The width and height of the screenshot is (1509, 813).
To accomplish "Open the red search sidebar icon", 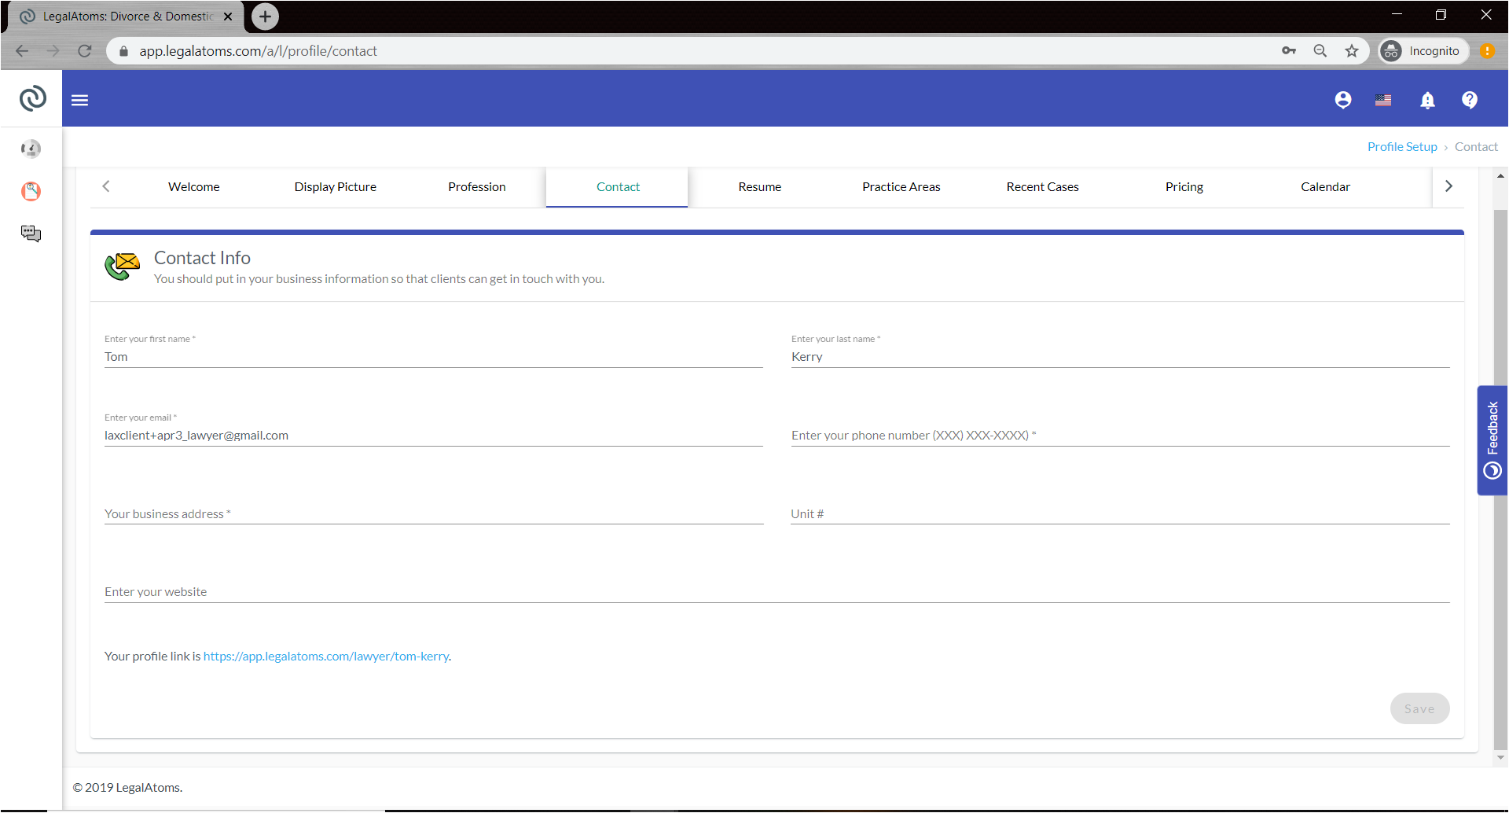I will coord(31,191).
